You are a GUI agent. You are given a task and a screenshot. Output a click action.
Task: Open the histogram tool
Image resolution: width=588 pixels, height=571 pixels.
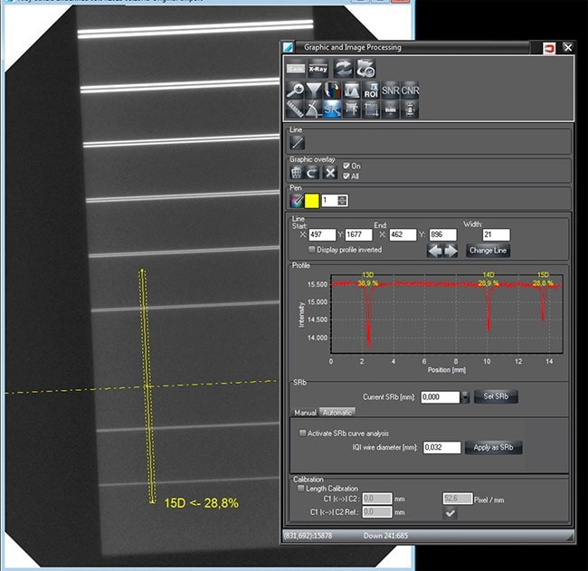click(351, 90)
